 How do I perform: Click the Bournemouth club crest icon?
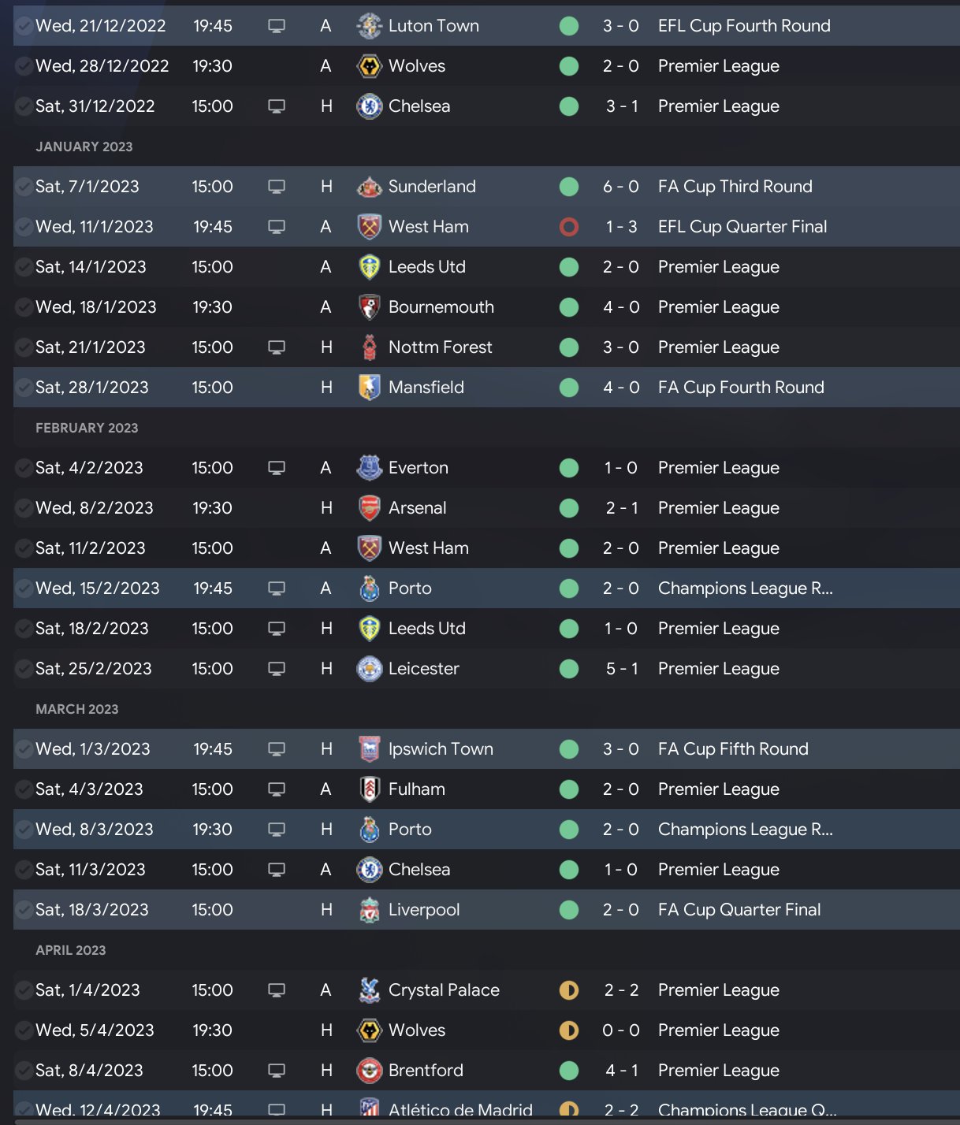coord(369,307)
